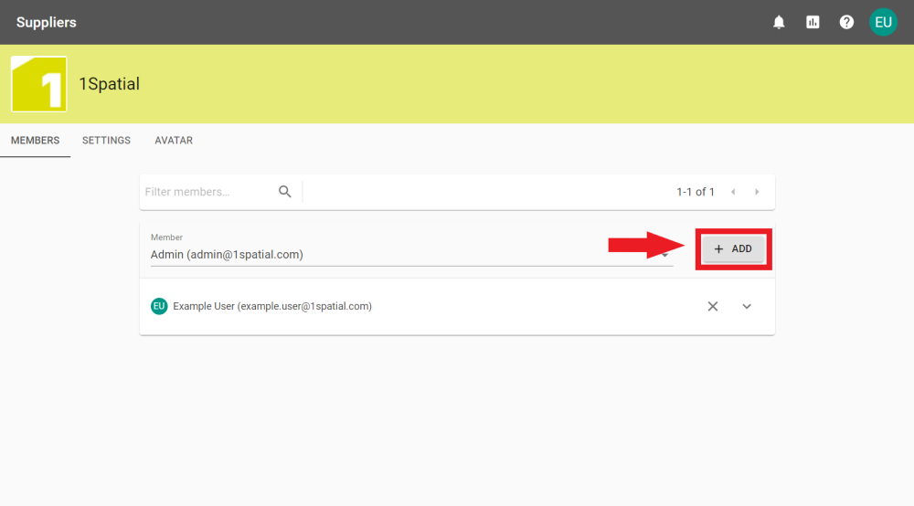This screenshot has height=506, width=914.
Task: Click the Suppliers header title
Action: (46, 22)
